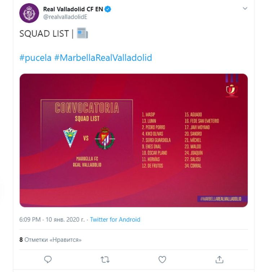Open the share tweet icon
The width and height of the screenshot is (265, 272).
[219, 259]
